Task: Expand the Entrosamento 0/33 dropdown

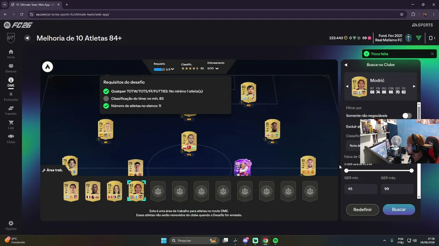Action: click(217, 69)
